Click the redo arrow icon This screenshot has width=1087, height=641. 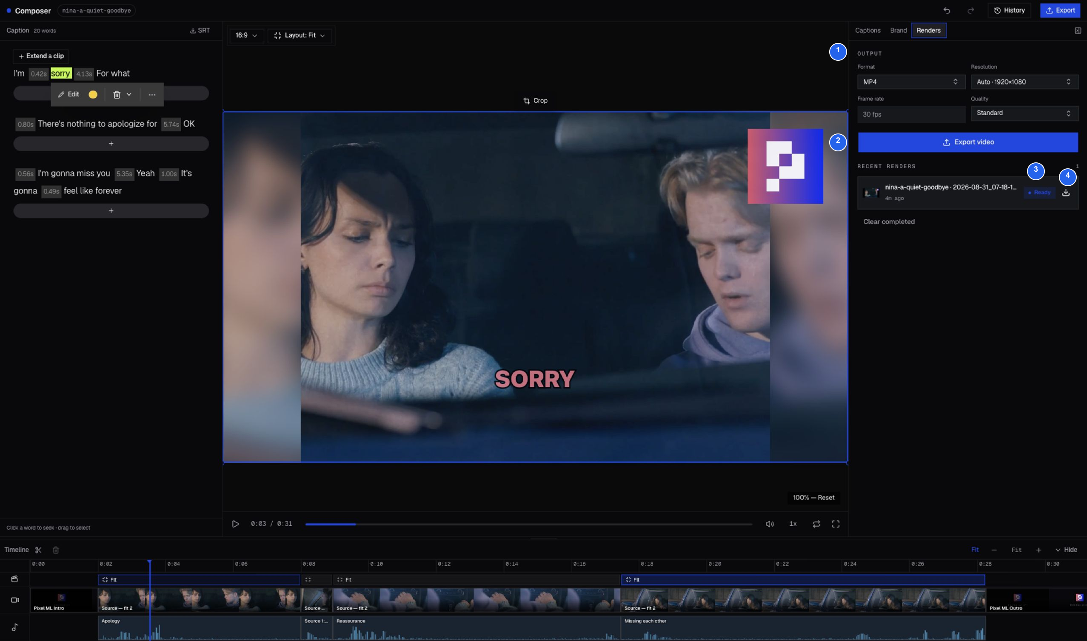click(970, 10)
